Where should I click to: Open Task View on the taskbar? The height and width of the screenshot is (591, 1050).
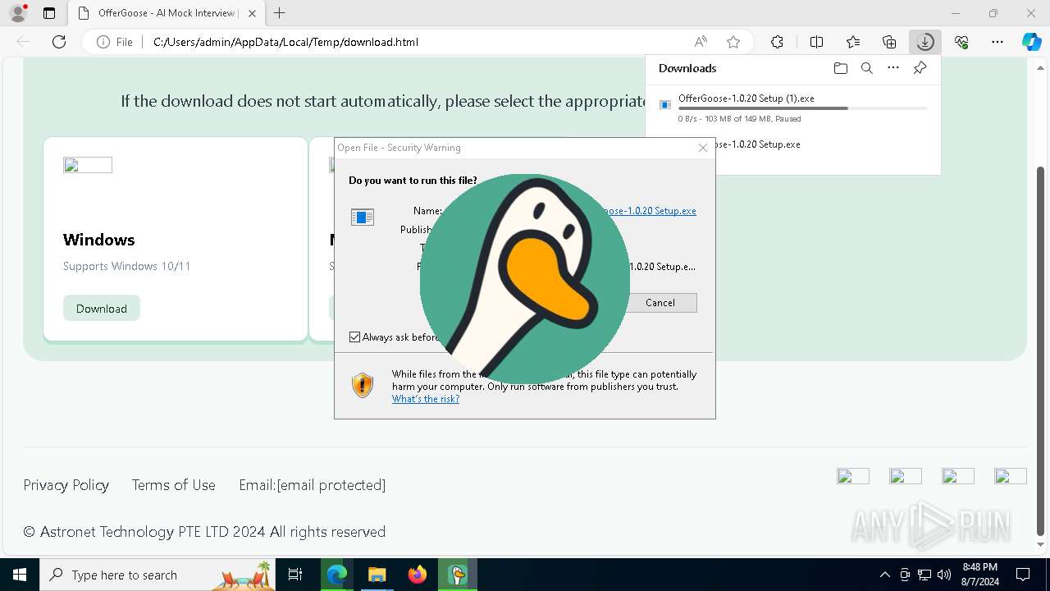tap(295, 575)
